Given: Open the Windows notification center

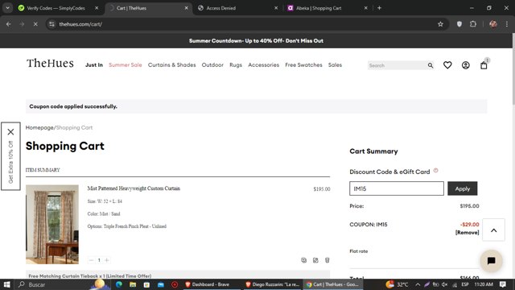Looking at the screenshot, I should pyautogui.click(x=502, y=284).
